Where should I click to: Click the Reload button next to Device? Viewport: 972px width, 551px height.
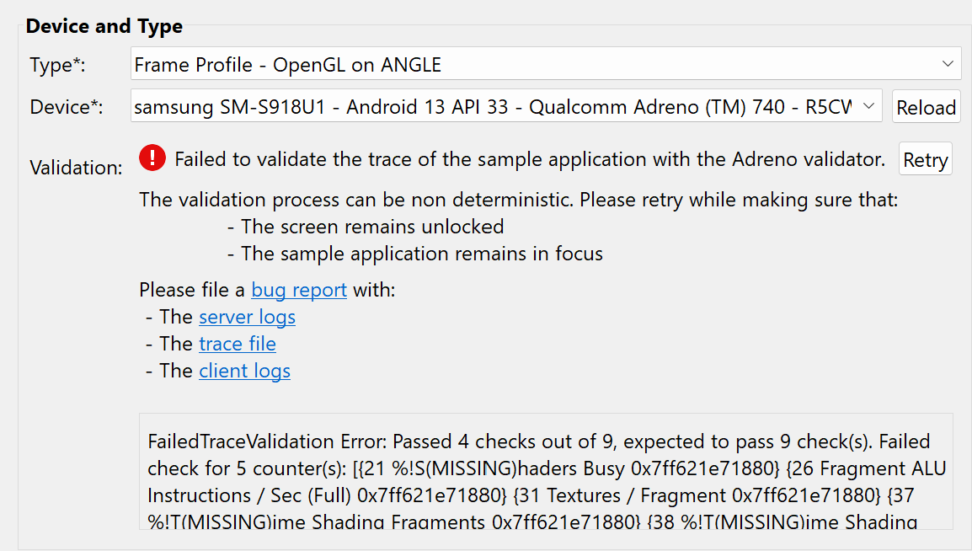[926, 106]
